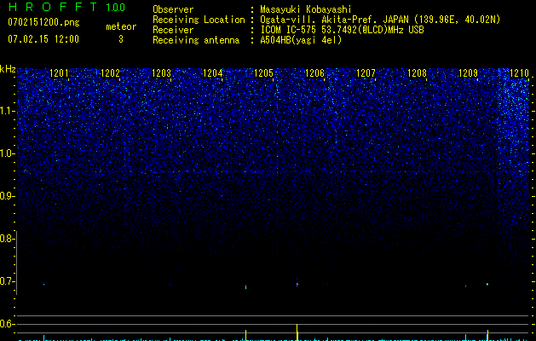Click the meteor count label
This screenshot has width=536, height=341.
121,26
